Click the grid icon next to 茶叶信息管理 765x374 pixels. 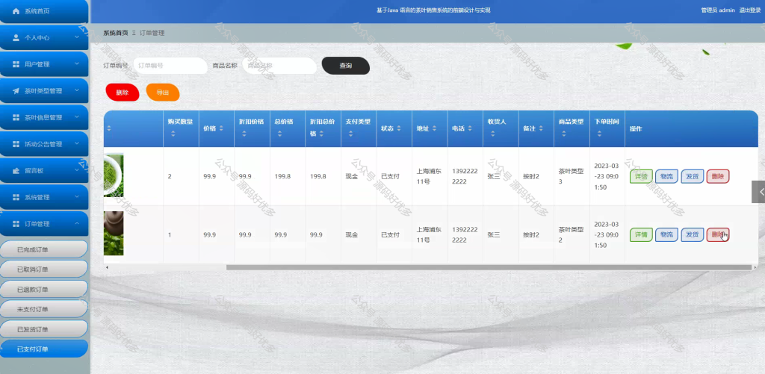(16, 117)
